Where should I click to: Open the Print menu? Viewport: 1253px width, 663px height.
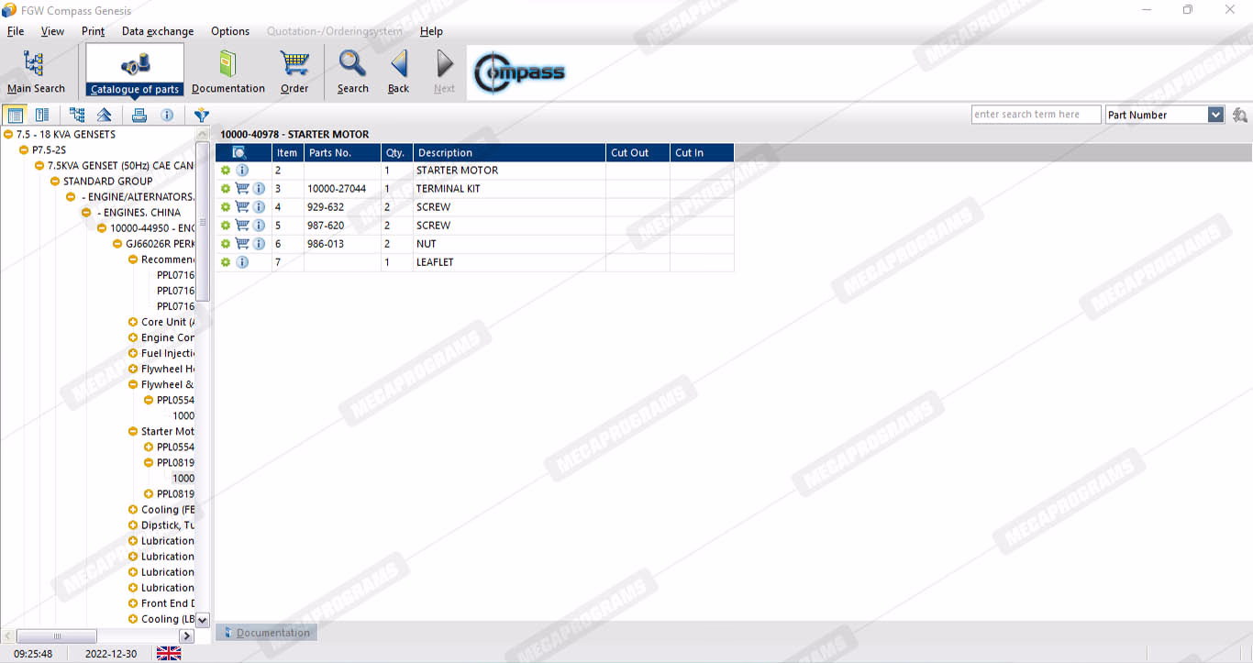tap(94, 31)
